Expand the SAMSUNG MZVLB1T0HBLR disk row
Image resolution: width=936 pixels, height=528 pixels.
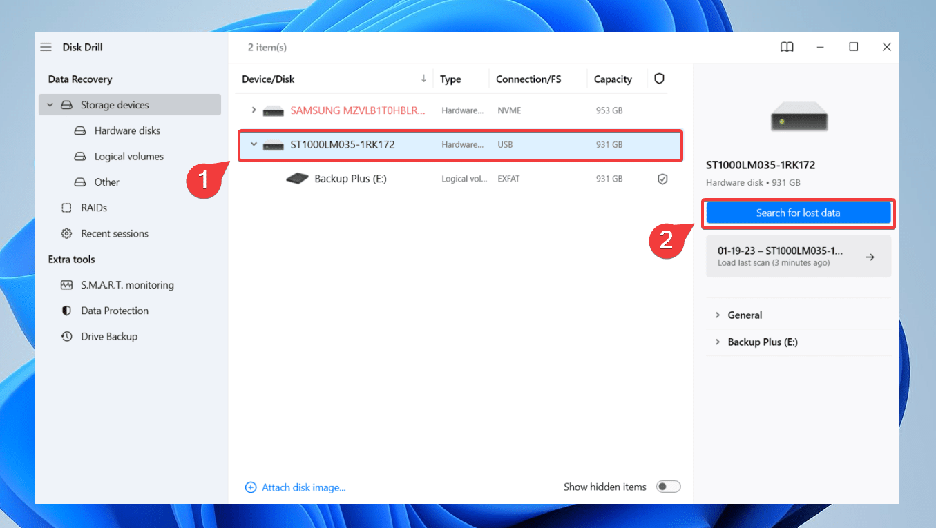point(254,110)
